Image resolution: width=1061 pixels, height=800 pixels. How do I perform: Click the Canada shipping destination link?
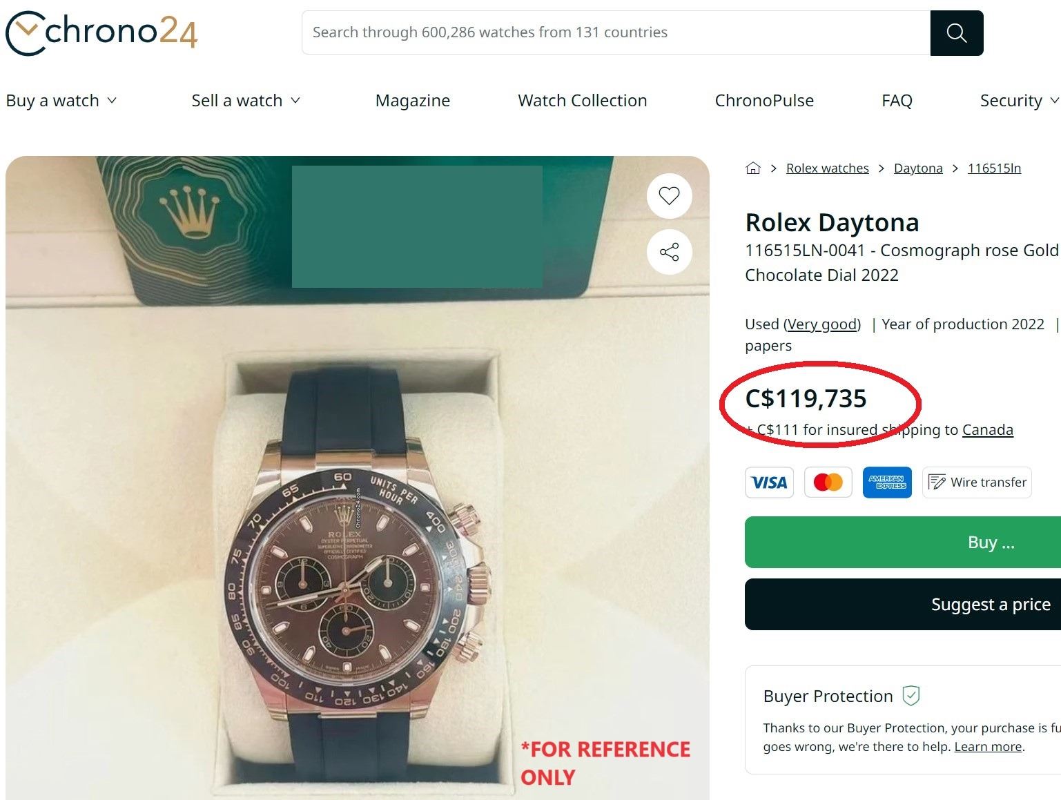tap(987, 430)
